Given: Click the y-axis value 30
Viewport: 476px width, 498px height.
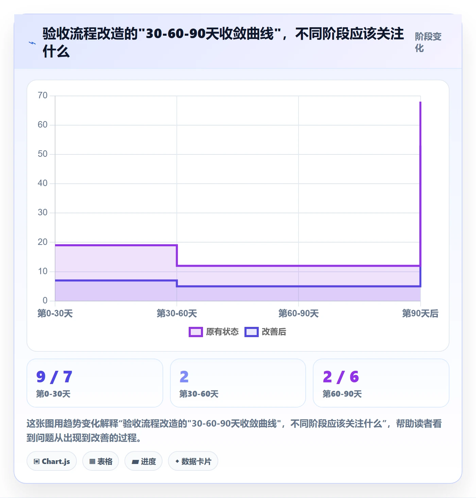Looking at the screenshot, I should (x=43, y=213).
